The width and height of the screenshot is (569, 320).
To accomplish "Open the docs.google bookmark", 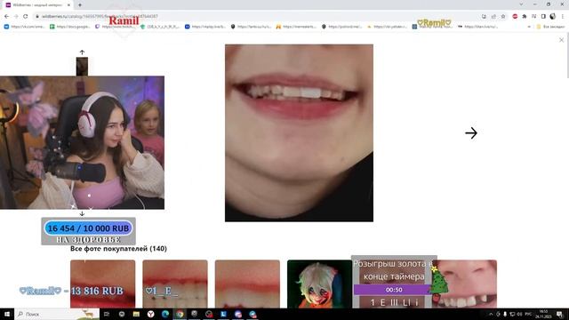I will point(70,27).
